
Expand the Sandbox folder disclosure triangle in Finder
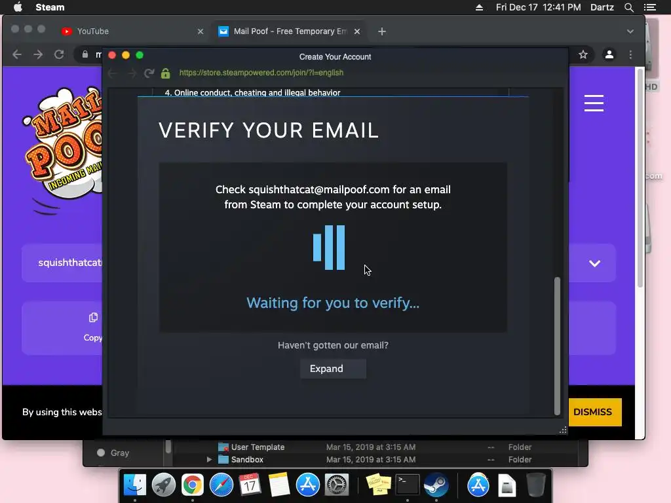(209, 459)
